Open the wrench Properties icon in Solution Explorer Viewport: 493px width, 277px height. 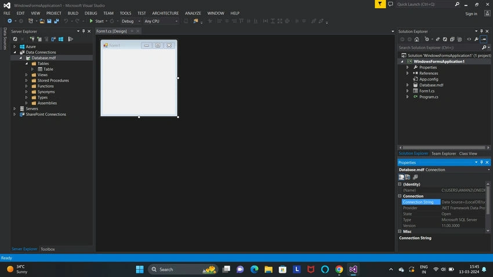click(x=476, y=39)
